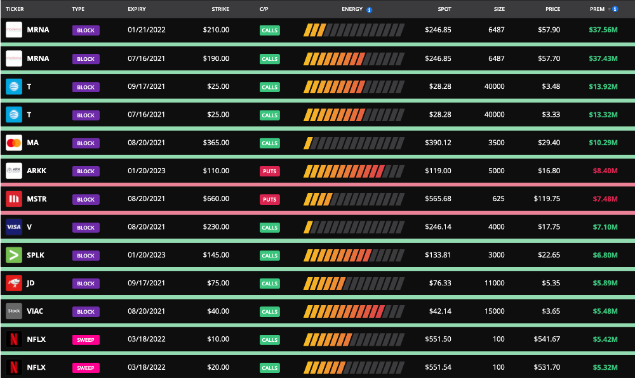Click the JD.com logo in JD row
Screen dimensions: 635x378
click(x=14, y=283)
